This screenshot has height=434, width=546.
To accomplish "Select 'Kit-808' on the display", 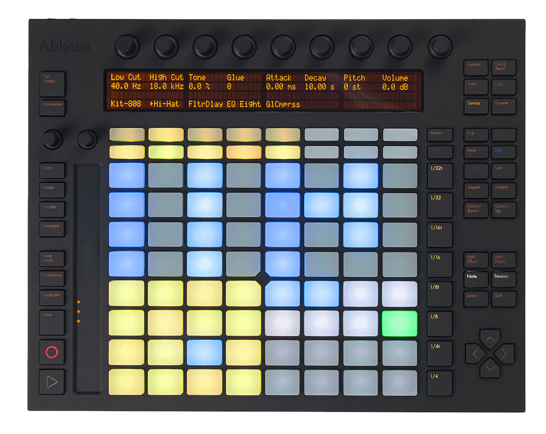I will tap(126, 104).
